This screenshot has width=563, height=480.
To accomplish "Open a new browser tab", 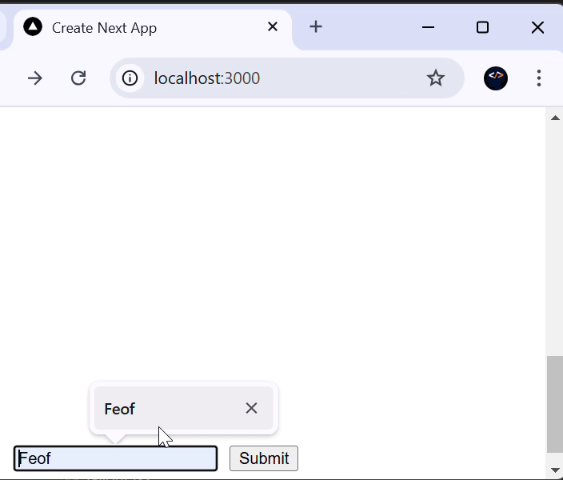I will click(316, 27).
